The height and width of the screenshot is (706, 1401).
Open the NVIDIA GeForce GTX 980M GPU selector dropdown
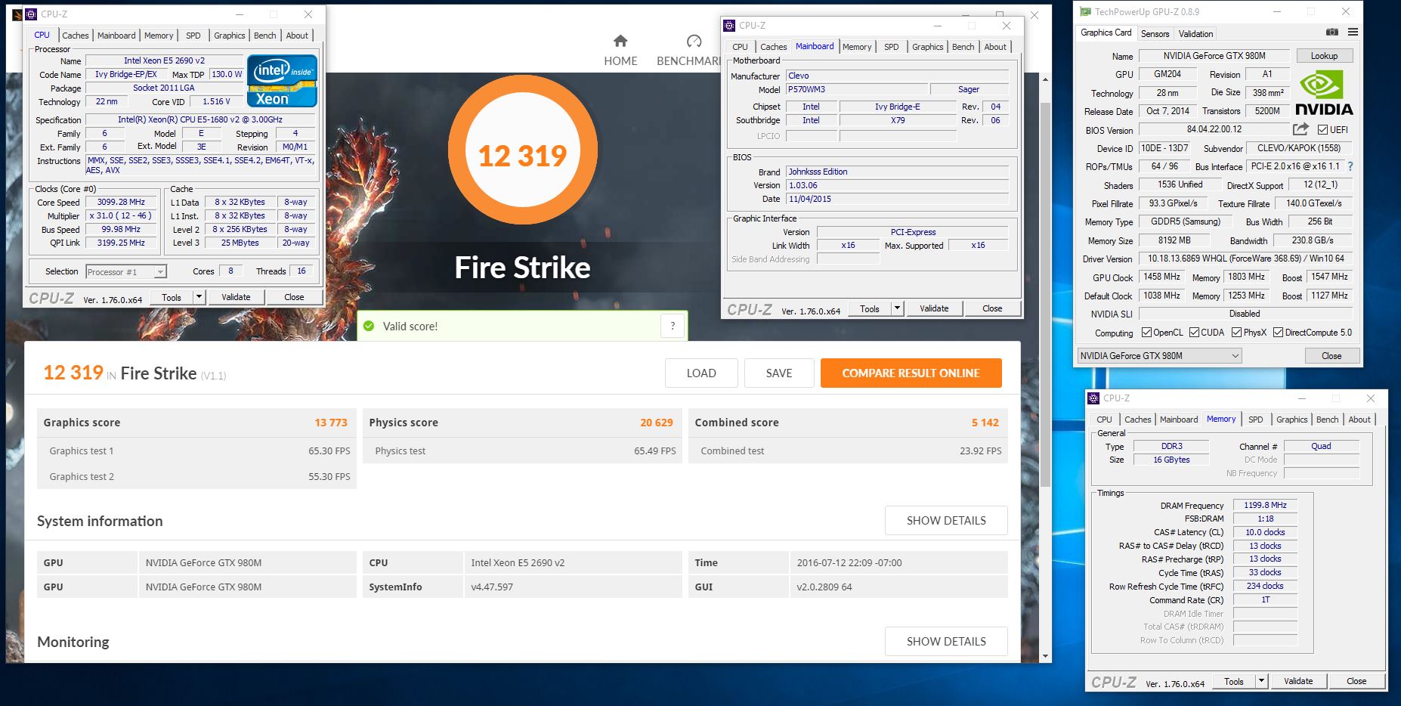1159,355
